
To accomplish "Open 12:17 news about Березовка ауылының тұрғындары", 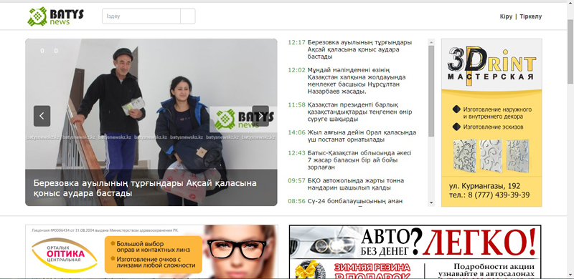I will pyautogui.click(x=359, y=49).
